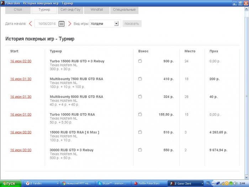Viewport: 249px width, 187px height.
Task: Select Turbo 10000 RUB GTD R&A title
Action: coord(72,114)
